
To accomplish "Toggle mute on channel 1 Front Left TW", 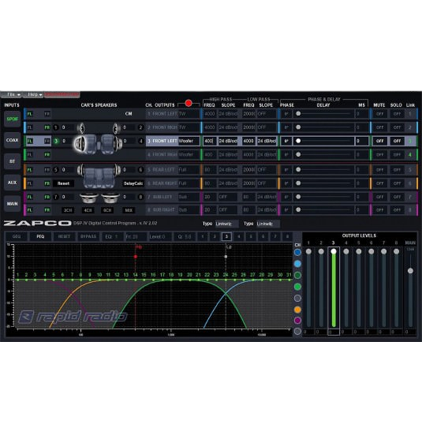I will coord(380,114).
